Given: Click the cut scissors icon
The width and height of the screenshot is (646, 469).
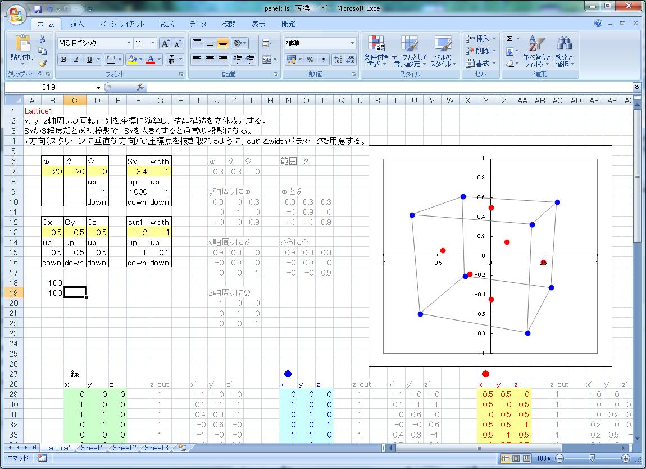Looking at the screenshot, I should [x=43, y=39].
